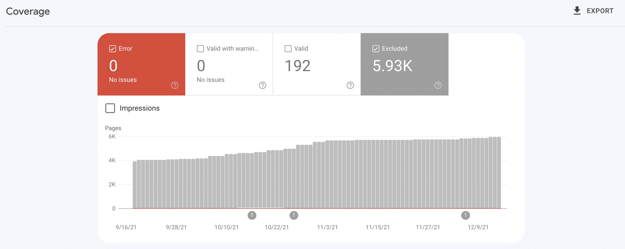The height and width of the screenshot is (249, 625).
Task: Enable the Impressions checkbox
Action: 110,108
